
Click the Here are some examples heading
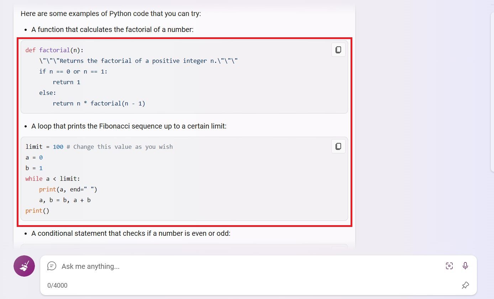[110, 13]
